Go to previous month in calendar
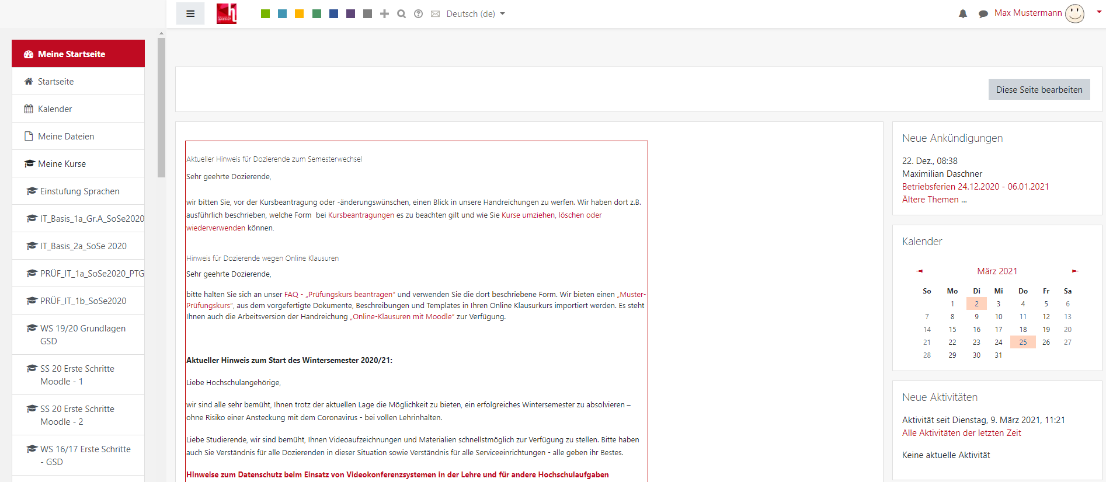The height and width of the screenshot is (482, 1106). [x=920, y=271]
